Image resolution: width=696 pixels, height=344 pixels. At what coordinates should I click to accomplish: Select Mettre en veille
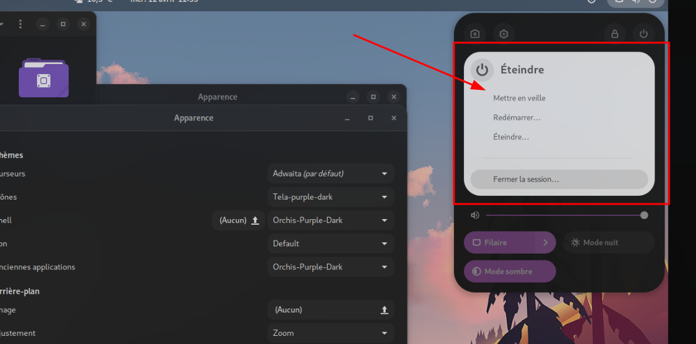[x=519, y=98]
